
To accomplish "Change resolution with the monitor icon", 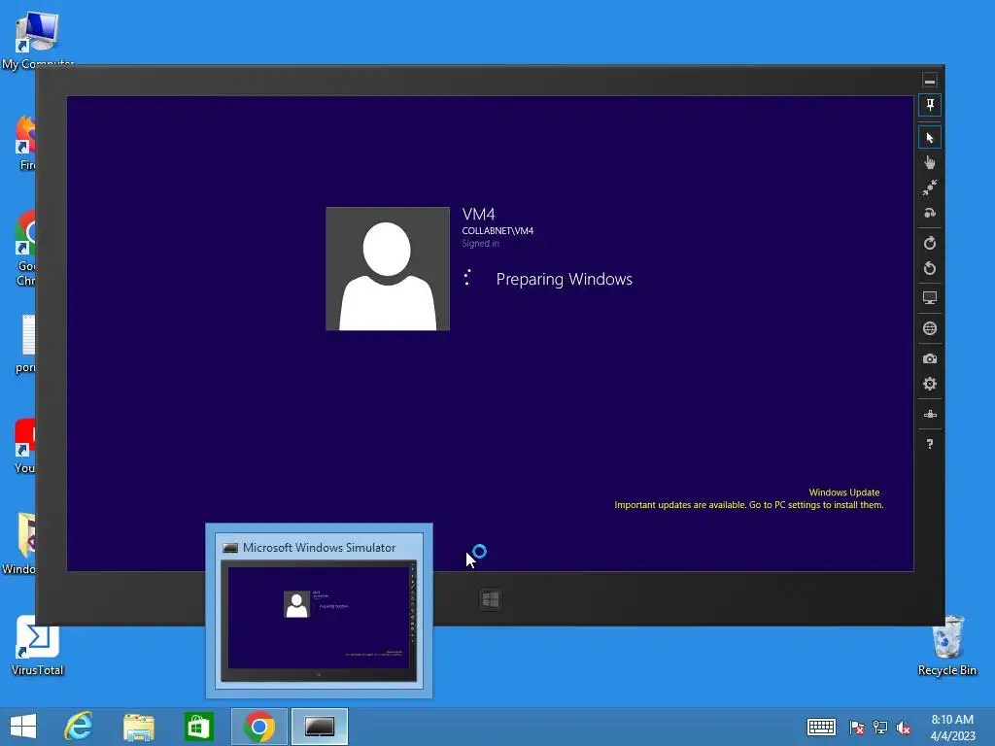I will click(930, 298).
